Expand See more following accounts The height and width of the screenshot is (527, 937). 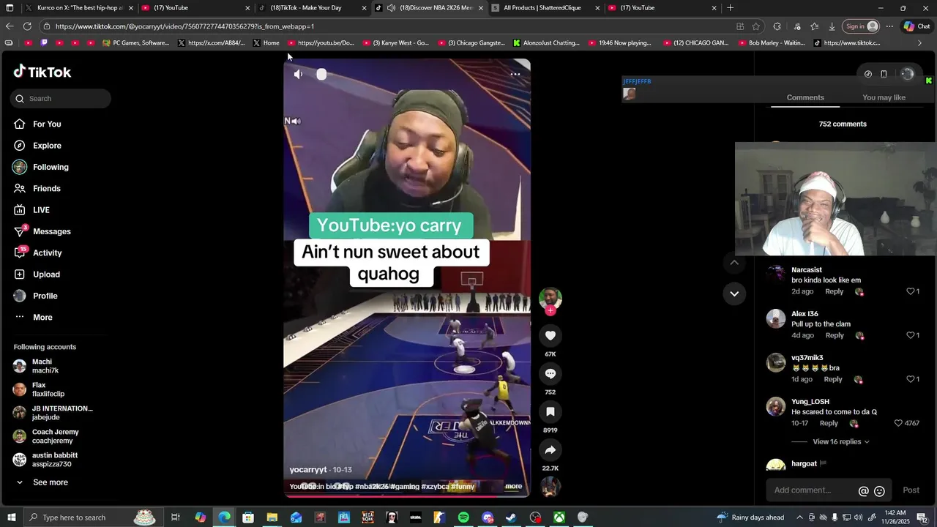[50, 482]
